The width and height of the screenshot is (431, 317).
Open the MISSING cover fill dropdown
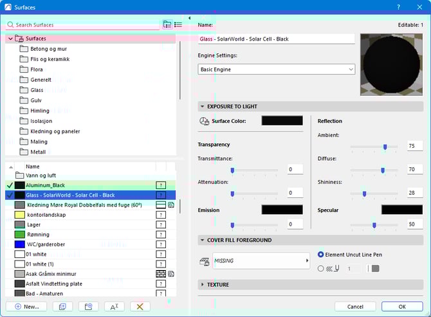coord(261,261)
